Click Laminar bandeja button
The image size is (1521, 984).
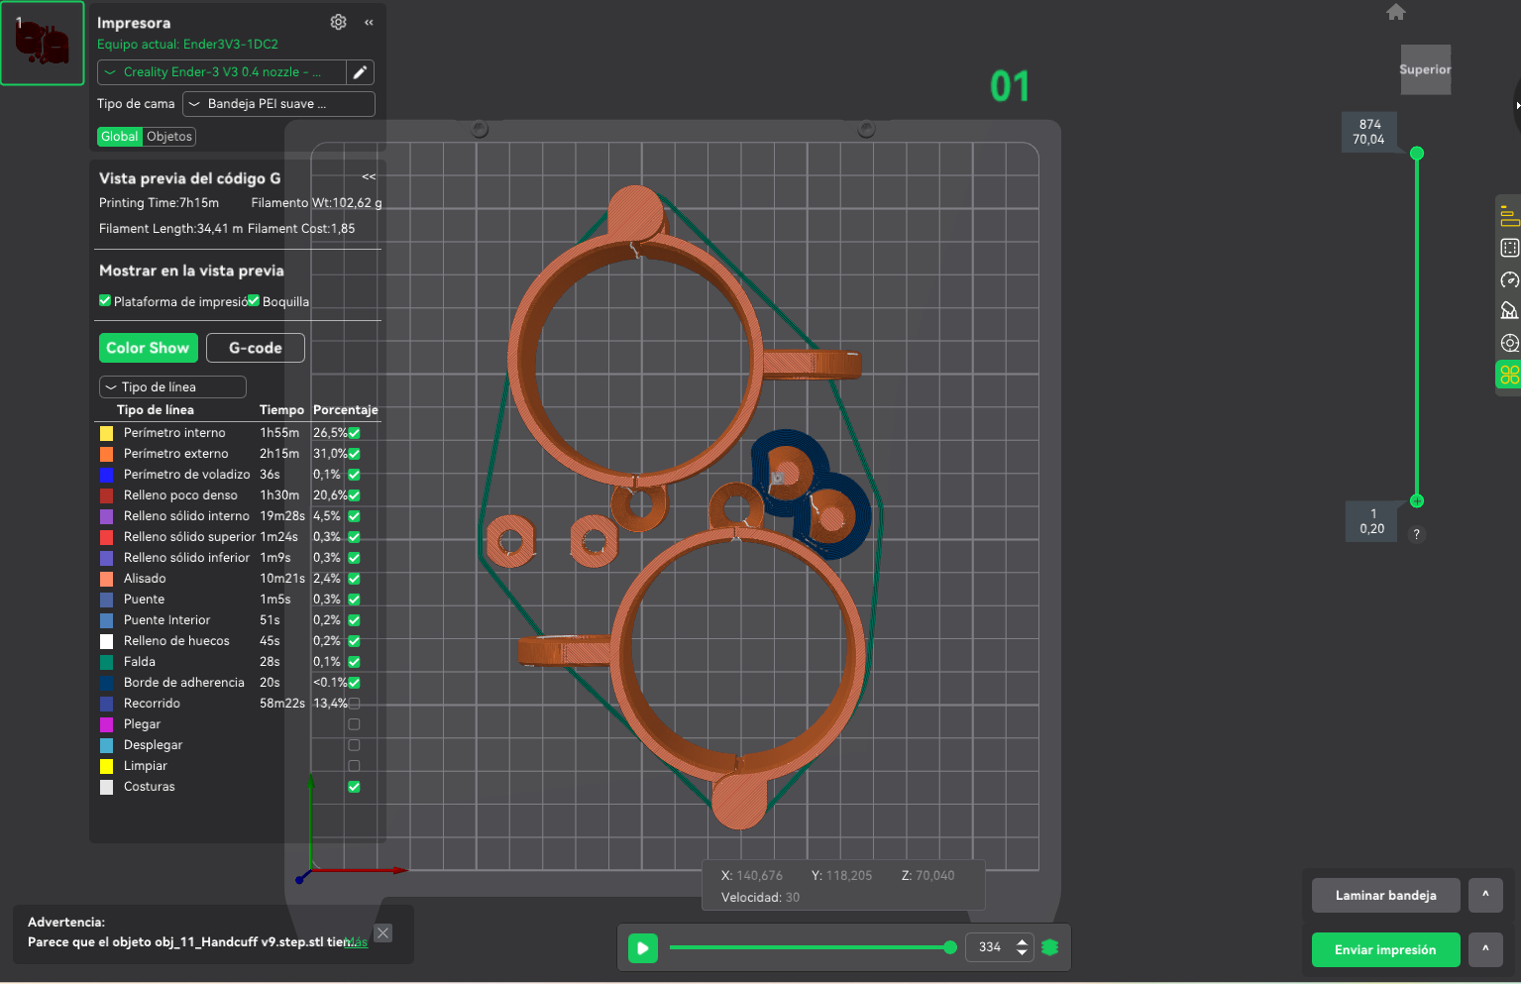coord(1386,896)
